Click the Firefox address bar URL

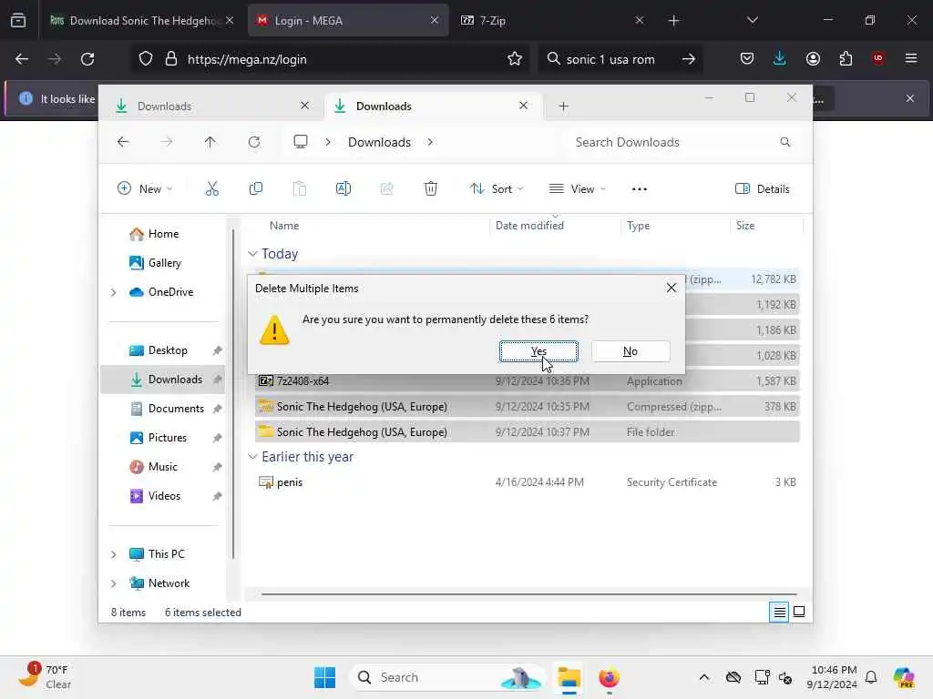pyautogui.click(x=247, y=59)
